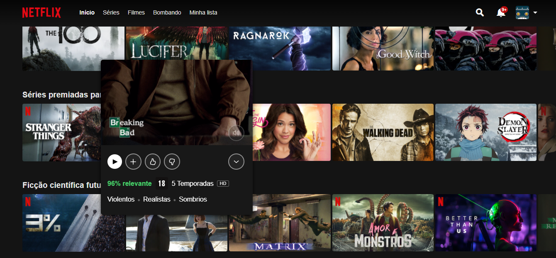This screenshot has width=556, height=258.
Task: Go to the Início tab
Action: 87,12
